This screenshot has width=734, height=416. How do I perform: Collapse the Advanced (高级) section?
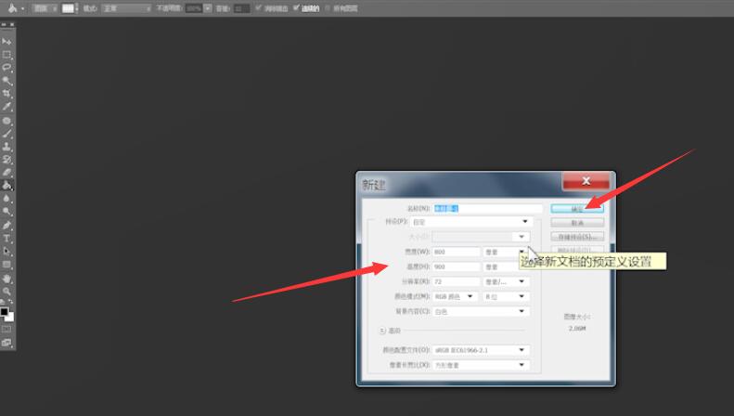382,331
